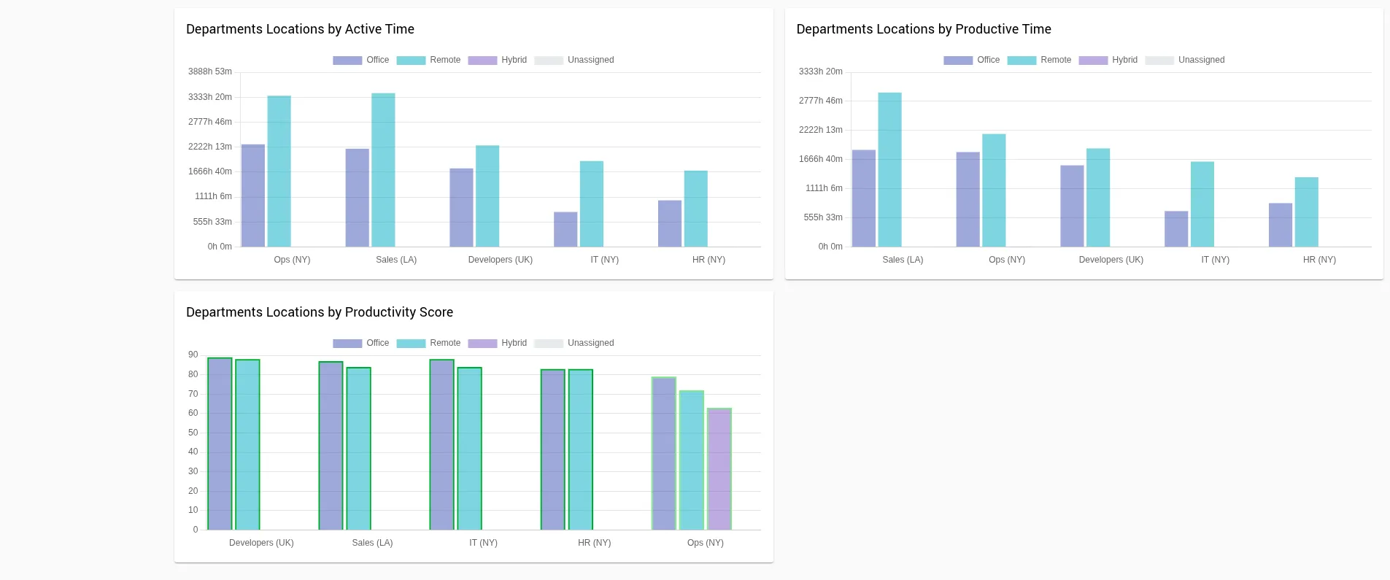Click 'Developers (UK)' axis label in Productive Time

[x=1111, y=260]
